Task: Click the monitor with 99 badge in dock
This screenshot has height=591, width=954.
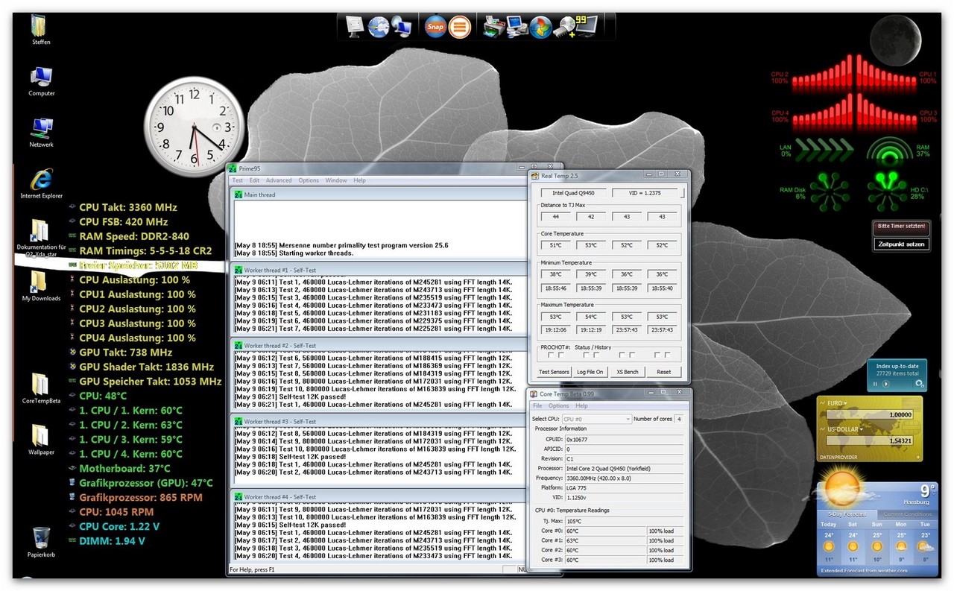Action: click(x=586, y=25)
